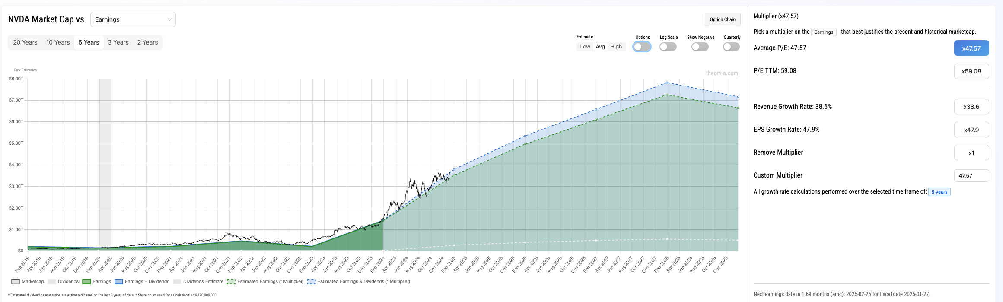Click the Revenue Growth Rate: 38.6% text

coord(793,107)
